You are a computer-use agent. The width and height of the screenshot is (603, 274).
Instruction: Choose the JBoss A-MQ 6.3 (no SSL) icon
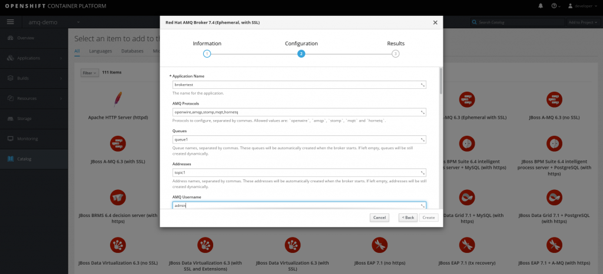coord(552,98)
